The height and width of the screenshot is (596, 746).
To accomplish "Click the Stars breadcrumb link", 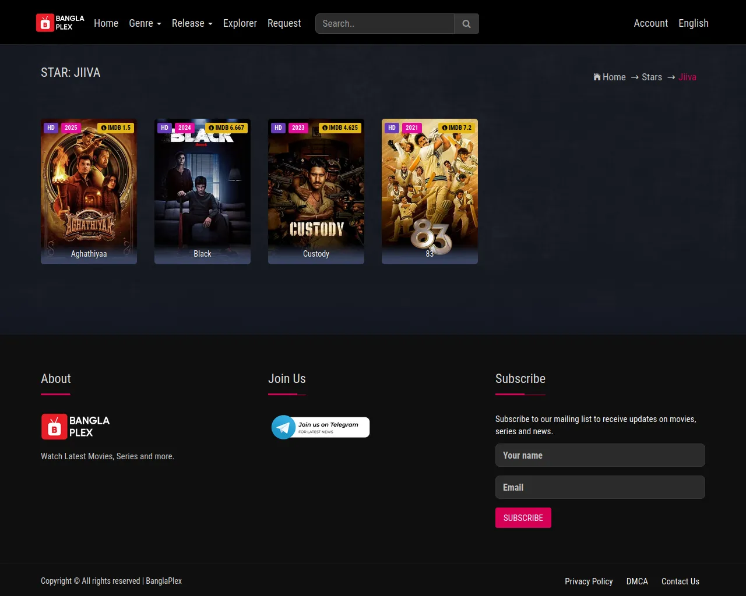I will (x=652, y=77).
